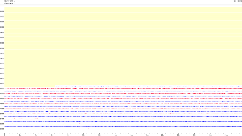Click the 0 minute axis label
242x136 pixels.
pos(5,135)
